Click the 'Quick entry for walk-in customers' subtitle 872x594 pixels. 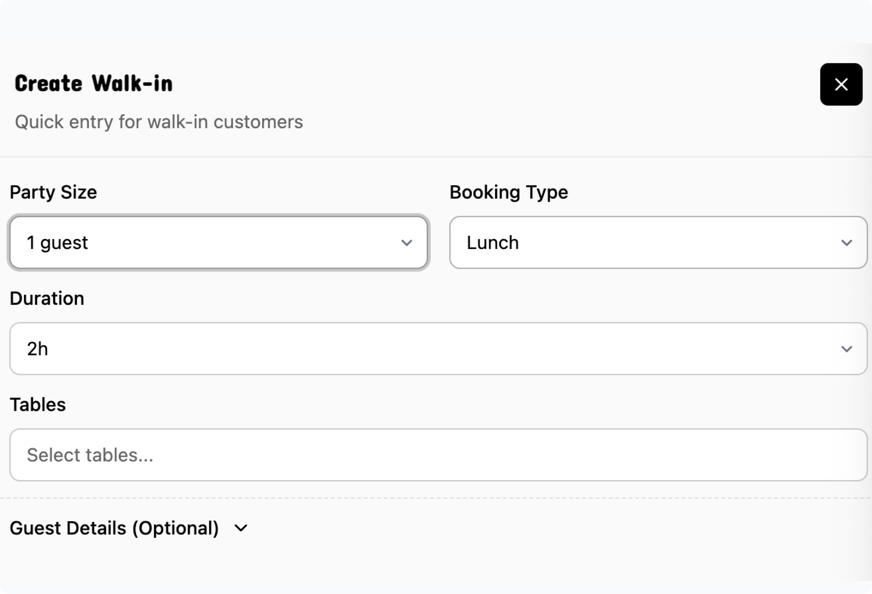point(159,122)
